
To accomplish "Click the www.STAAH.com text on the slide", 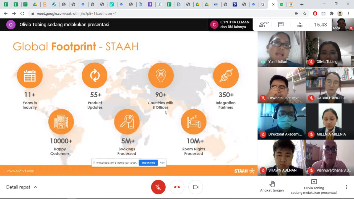I will click(x=20, y=171).
